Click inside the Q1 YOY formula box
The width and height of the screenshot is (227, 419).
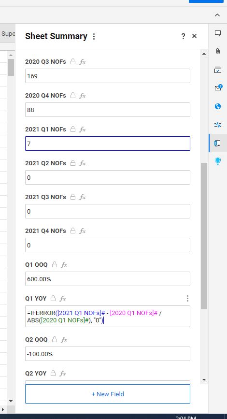click(x=108, y=317)
